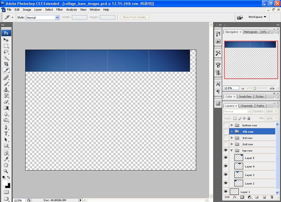Add a layer style with fx button

pos(235,197)
